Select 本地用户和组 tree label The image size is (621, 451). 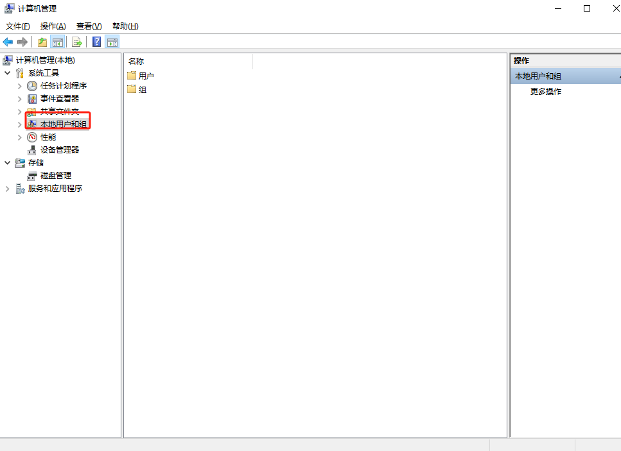coord(64,124)
